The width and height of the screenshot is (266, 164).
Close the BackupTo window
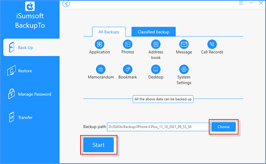pos(261,3)
